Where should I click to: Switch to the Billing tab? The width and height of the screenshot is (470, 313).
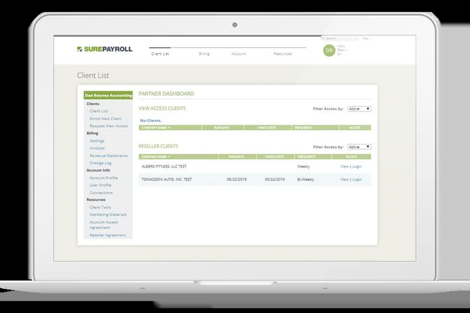[204, 53]
